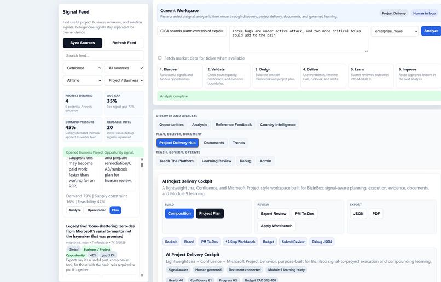Open the Debug tab
The width and height of the screenshot is (441, 282).
click(x=245, y=161)
